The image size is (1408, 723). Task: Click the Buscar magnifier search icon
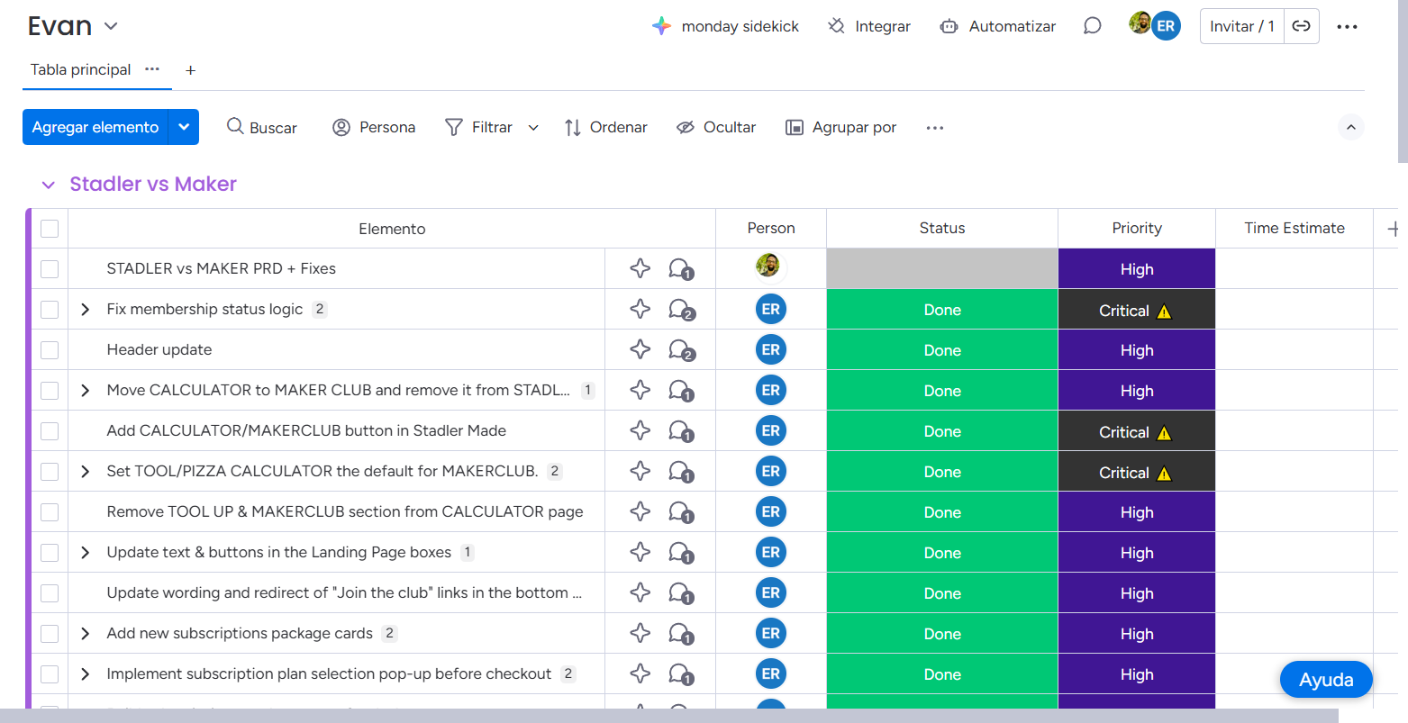[x=235, y=126]
